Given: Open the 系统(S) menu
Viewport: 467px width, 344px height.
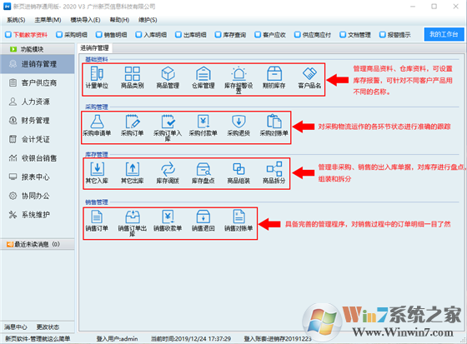Looking at the screenshot, I should pos(16,20).
